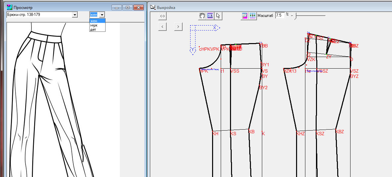Click the Выкройка window title icon

click(x=153, y=7)
